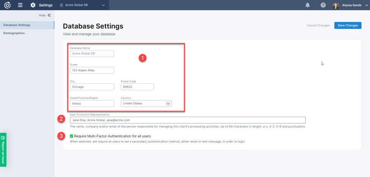Click Alyssa Sands profile avatar
The height and width of the screenshot is (177, 370).
click(336, 5)
